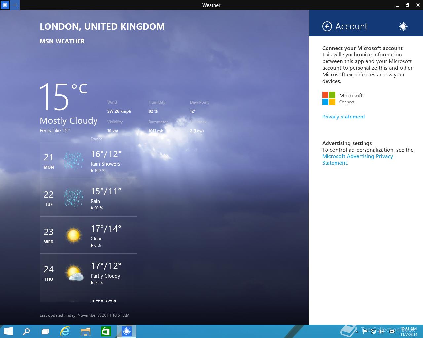Click the back arrow in Account panel
This screenshot has height=338, width=423.
tap(327, 26)
